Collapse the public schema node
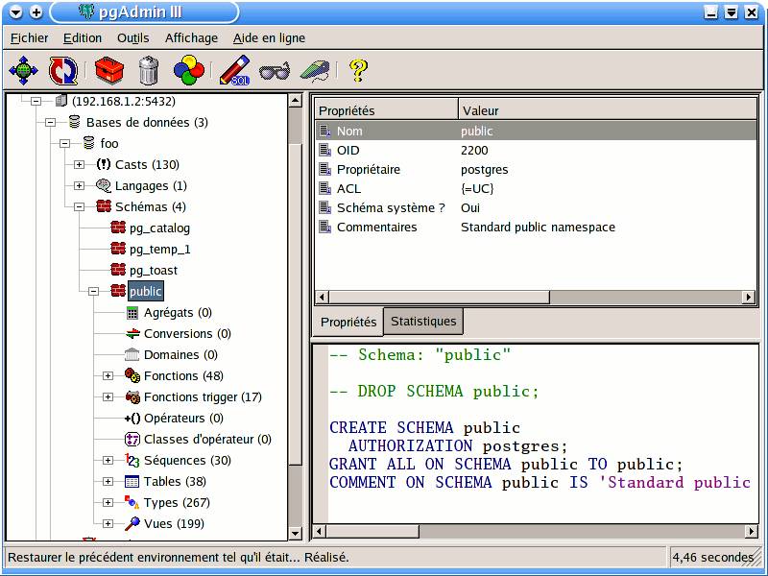The image size is (768, 576). 93,292
